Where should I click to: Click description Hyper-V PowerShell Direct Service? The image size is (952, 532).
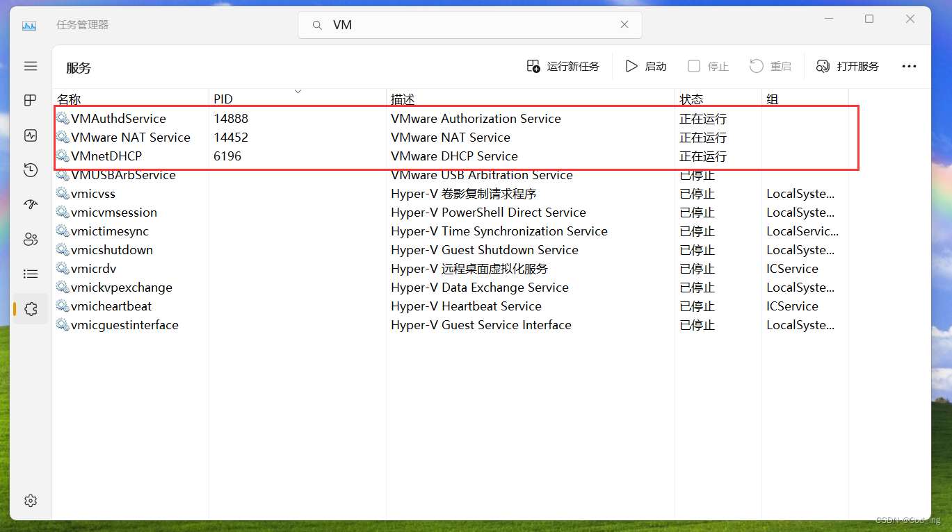[488, 213]
